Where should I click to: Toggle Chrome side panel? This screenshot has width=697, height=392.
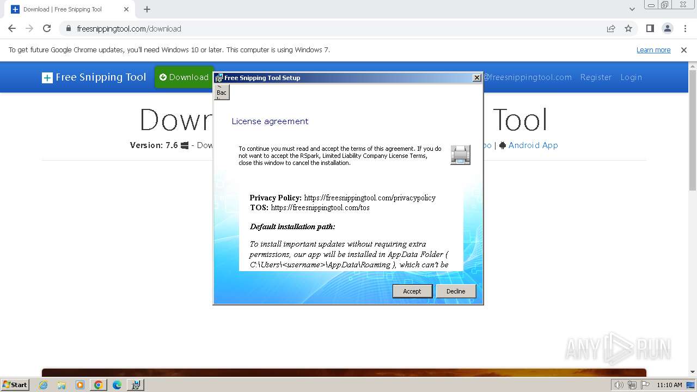650,29
